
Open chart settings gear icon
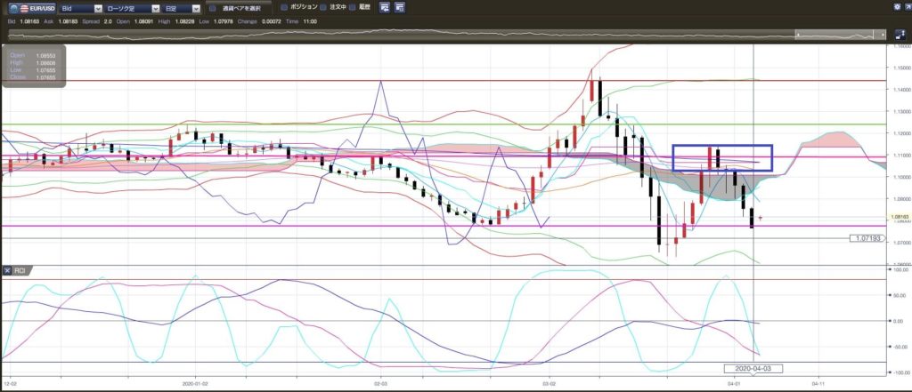[x=897, y=7]
